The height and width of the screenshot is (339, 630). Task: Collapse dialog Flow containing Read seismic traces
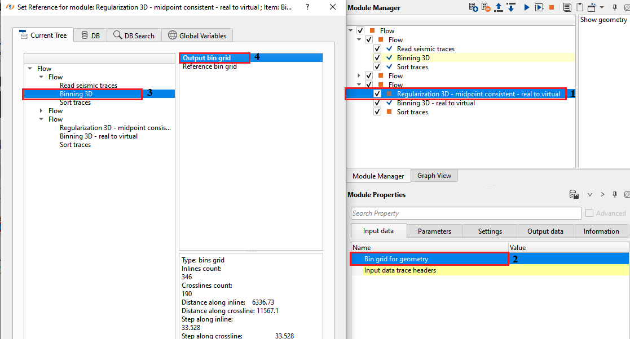point(41,77)
